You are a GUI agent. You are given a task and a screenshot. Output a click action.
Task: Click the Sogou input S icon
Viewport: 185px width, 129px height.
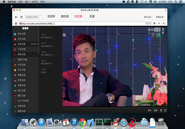[x=151, y=2]
